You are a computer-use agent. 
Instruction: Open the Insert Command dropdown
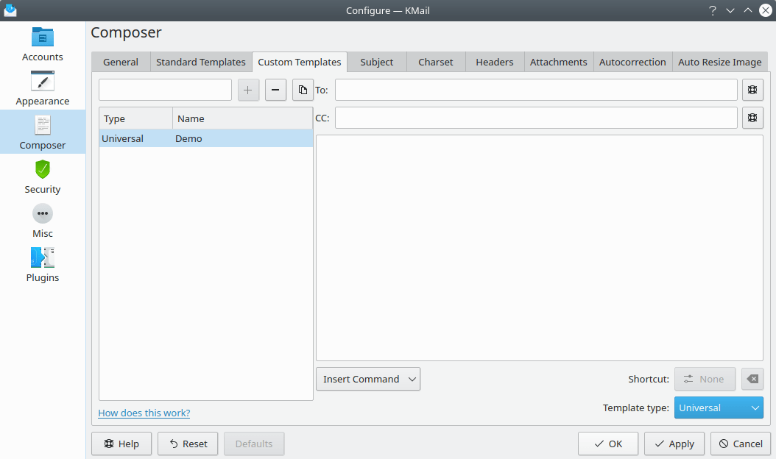click(367, 379)
